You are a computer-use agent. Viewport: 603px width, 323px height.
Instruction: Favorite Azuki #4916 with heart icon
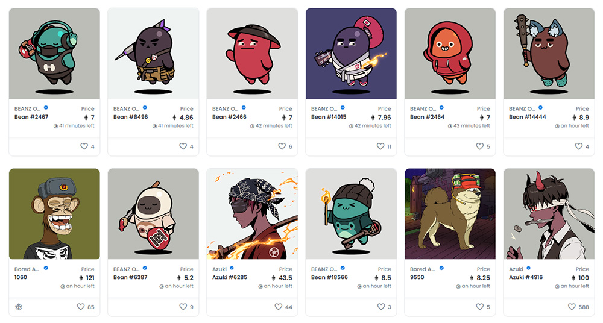coord(572,307)
